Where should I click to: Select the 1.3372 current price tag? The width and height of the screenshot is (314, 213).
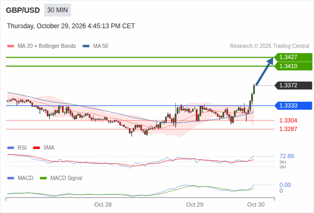(293, 85)
